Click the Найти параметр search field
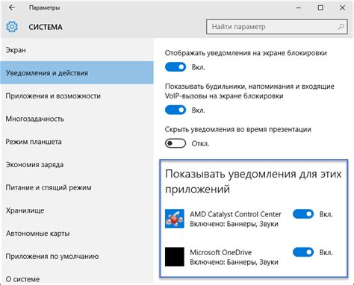This screenshot has height=285, width=354. [277, 27]
